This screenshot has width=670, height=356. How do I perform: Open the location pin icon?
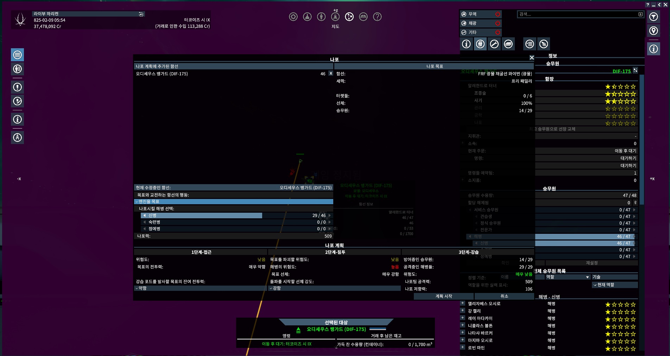tap(653, 31)
